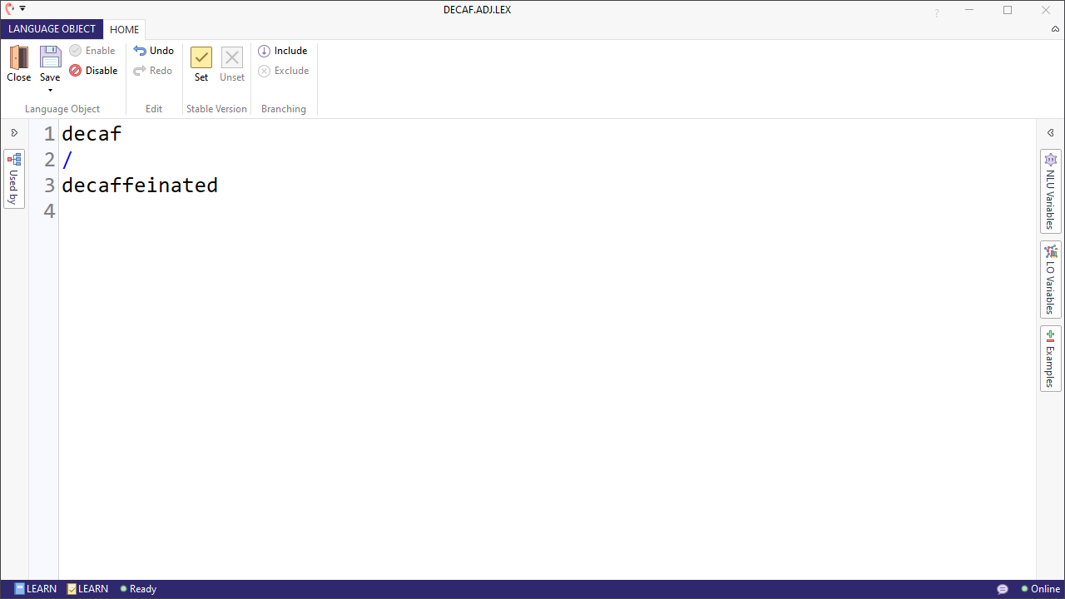
Task: Select the HOME ribbon tab
Action: click(x=124, y=29)
